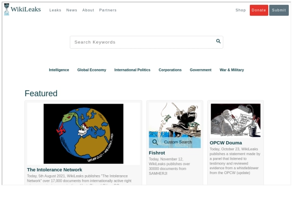The height and width of the screenshot is (219, 292).
Task: Select the Corporations category
Action: 170,70
